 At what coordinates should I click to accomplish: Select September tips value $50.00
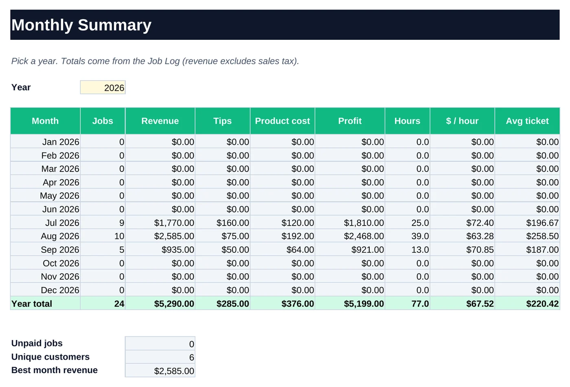click(222, 250)
